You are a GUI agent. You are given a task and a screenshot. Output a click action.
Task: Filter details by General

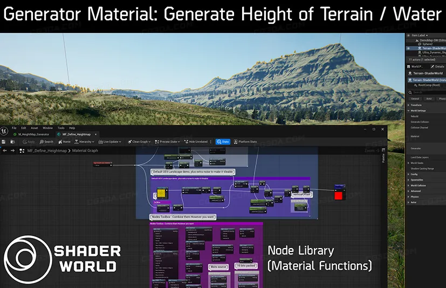(415, 99)
